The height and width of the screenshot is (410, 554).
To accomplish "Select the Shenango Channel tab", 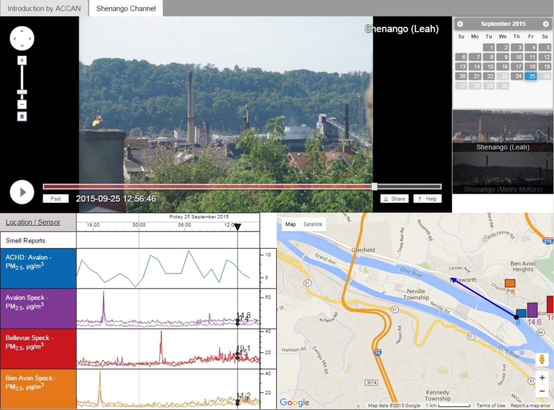I will click(126, 8).
